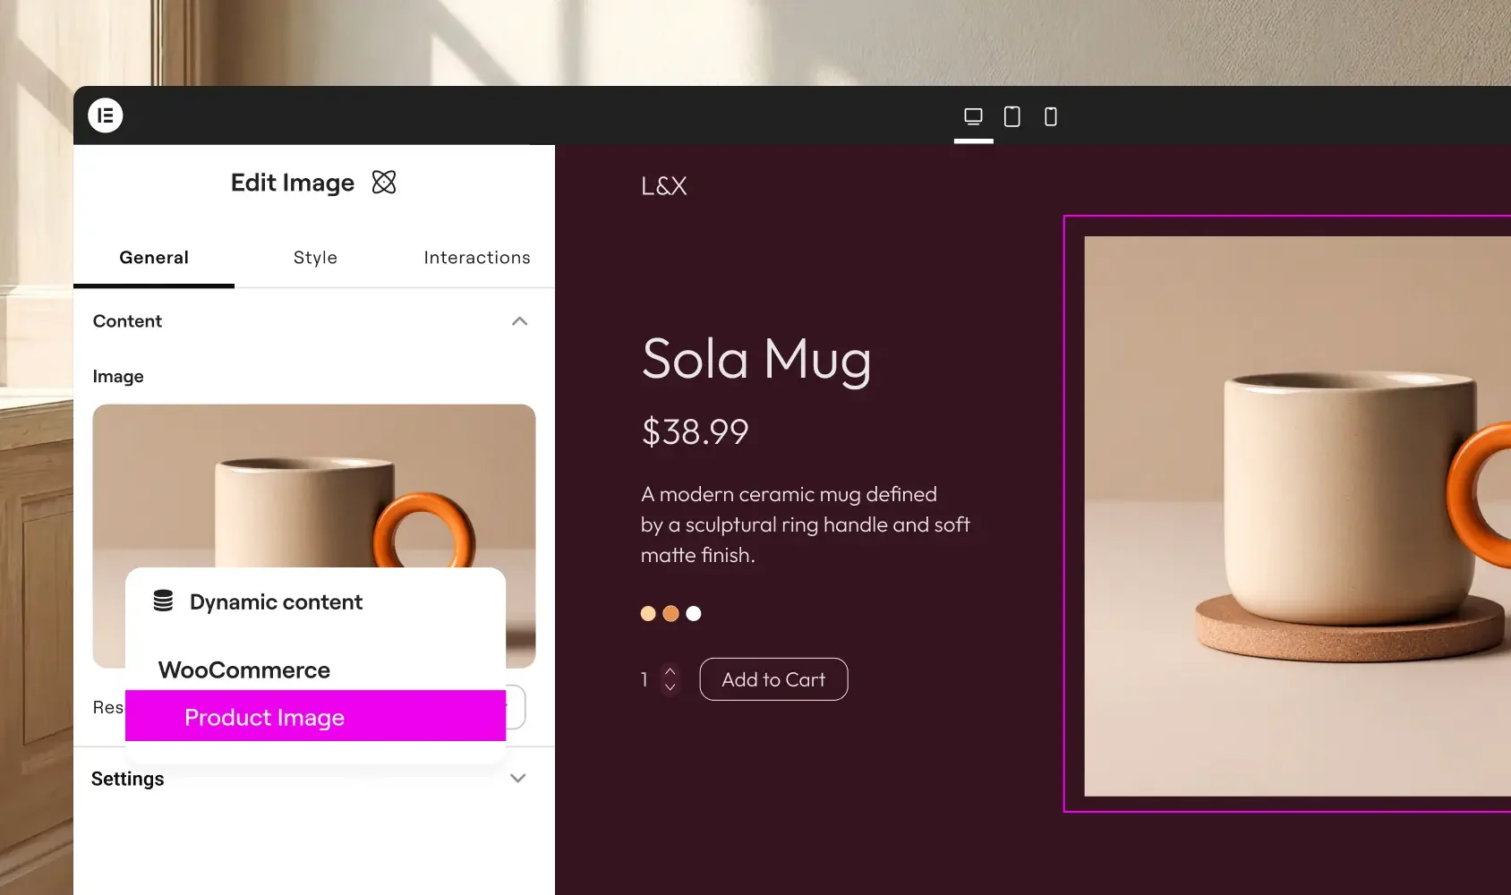
Task: Click the Dynamic content database icon
Action: [163, 601]
